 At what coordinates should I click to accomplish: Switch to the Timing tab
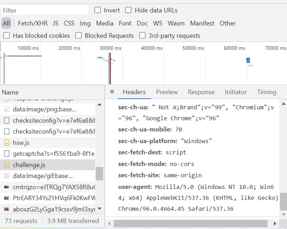pyautogui.click(x=267, y=92)
